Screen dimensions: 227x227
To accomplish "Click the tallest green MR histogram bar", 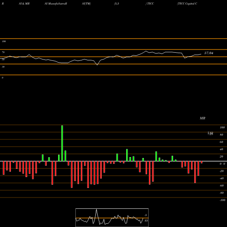I will [62, 143].
